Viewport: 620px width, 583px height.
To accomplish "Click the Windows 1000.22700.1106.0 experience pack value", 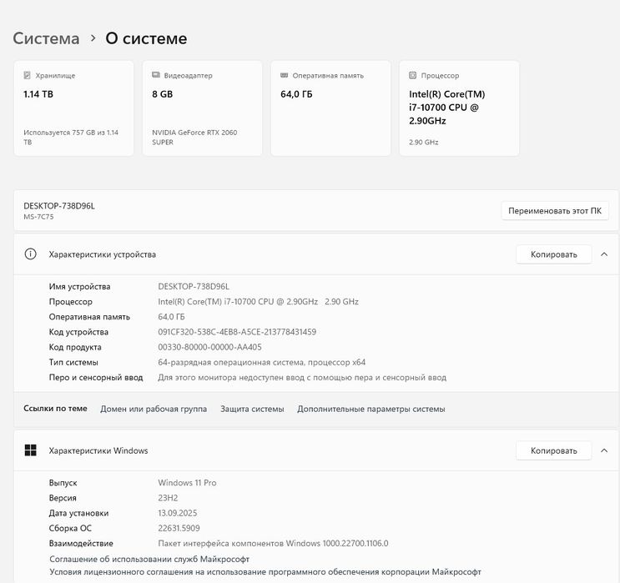I will coord(273,544).
